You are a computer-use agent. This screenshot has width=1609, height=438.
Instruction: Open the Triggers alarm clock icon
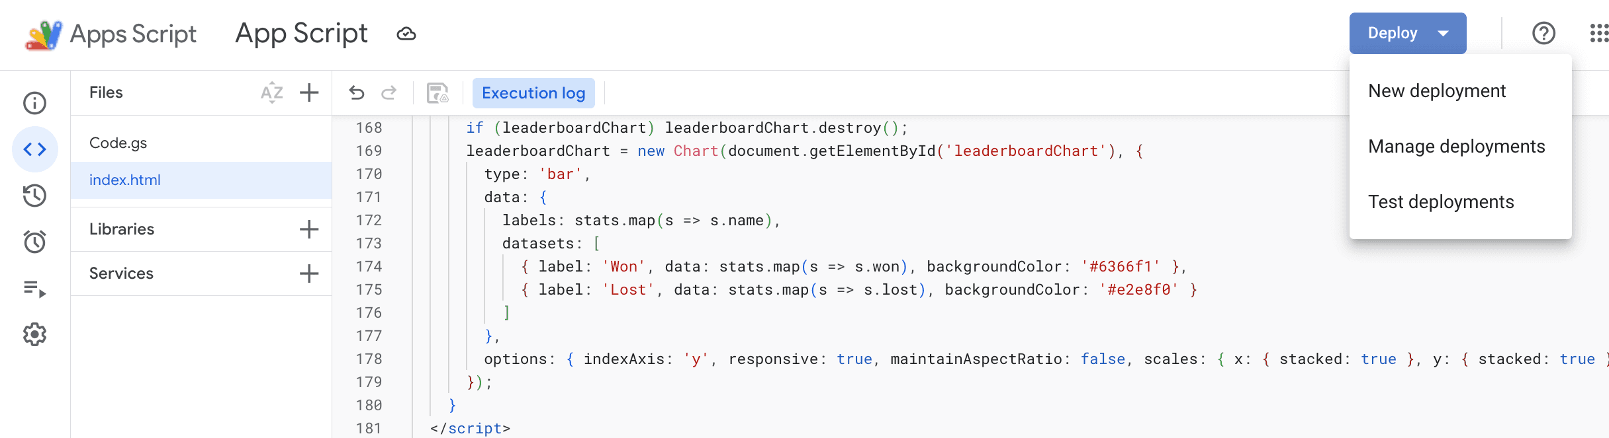point(34,242)
